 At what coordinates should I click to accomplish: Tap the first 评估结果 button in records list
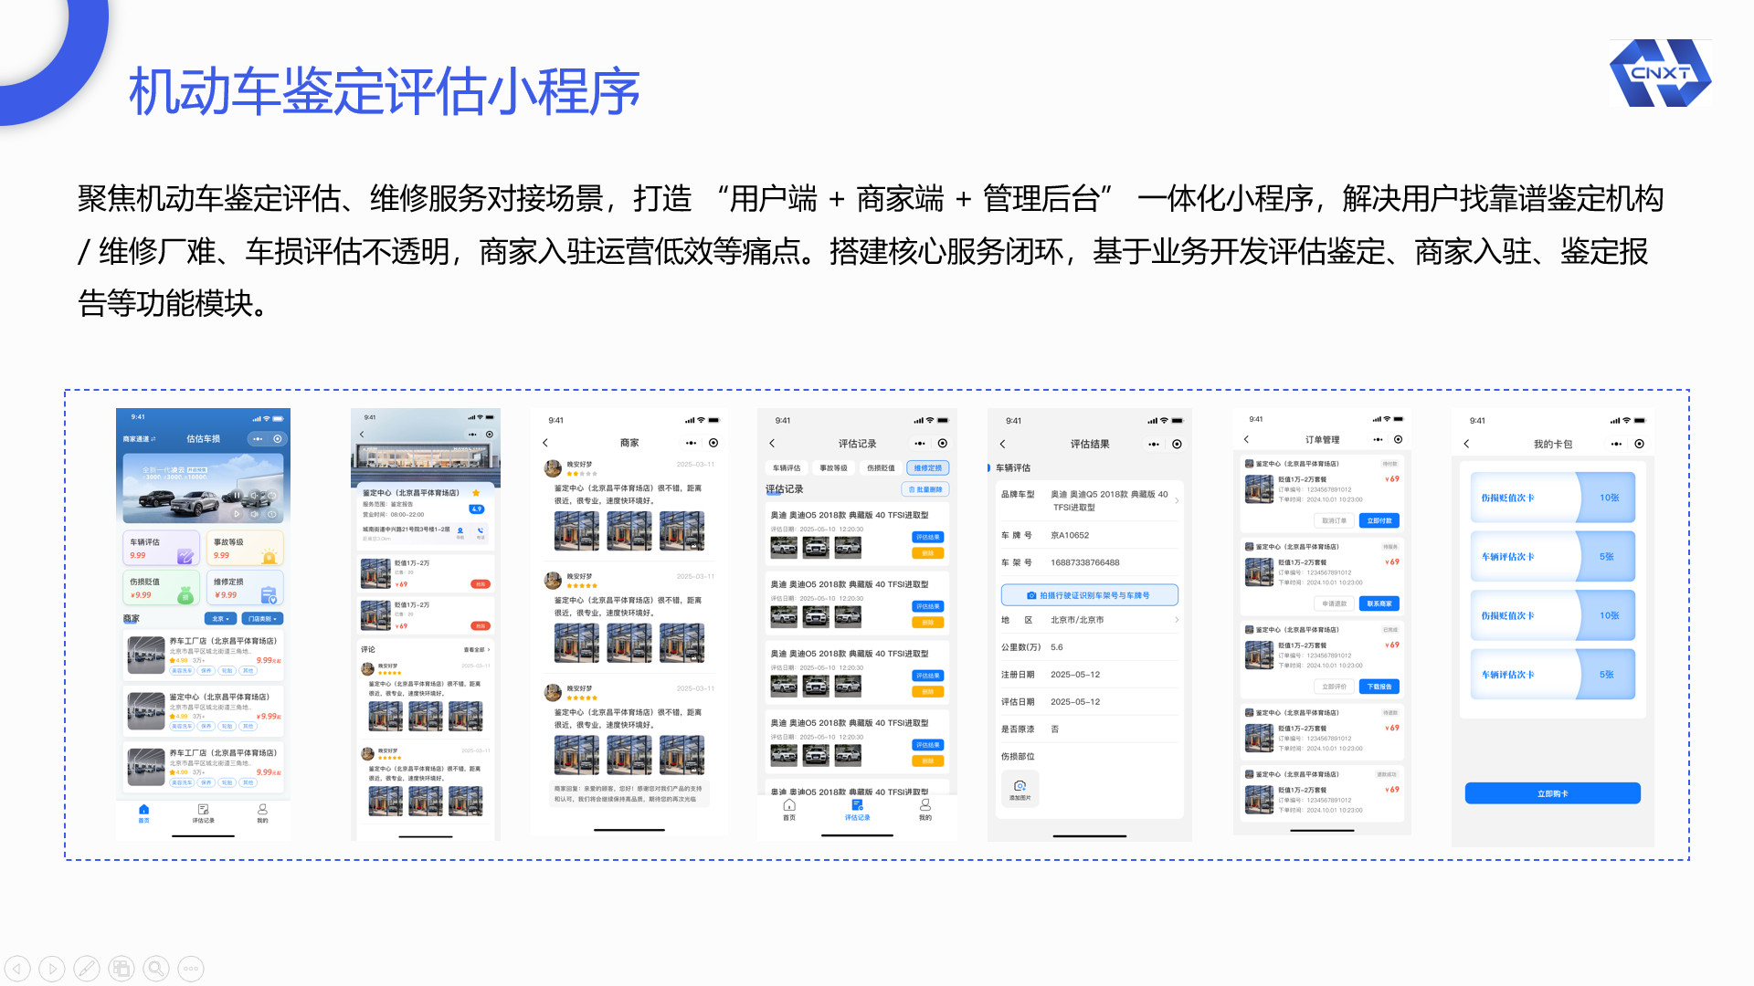pyautogui.click(x=927, y=538)
